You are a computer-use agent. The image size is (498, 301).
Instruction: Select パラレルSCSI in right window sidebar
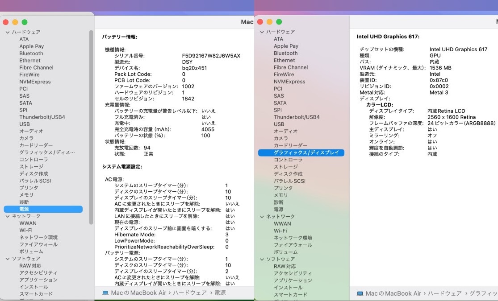tap(289, 181)
